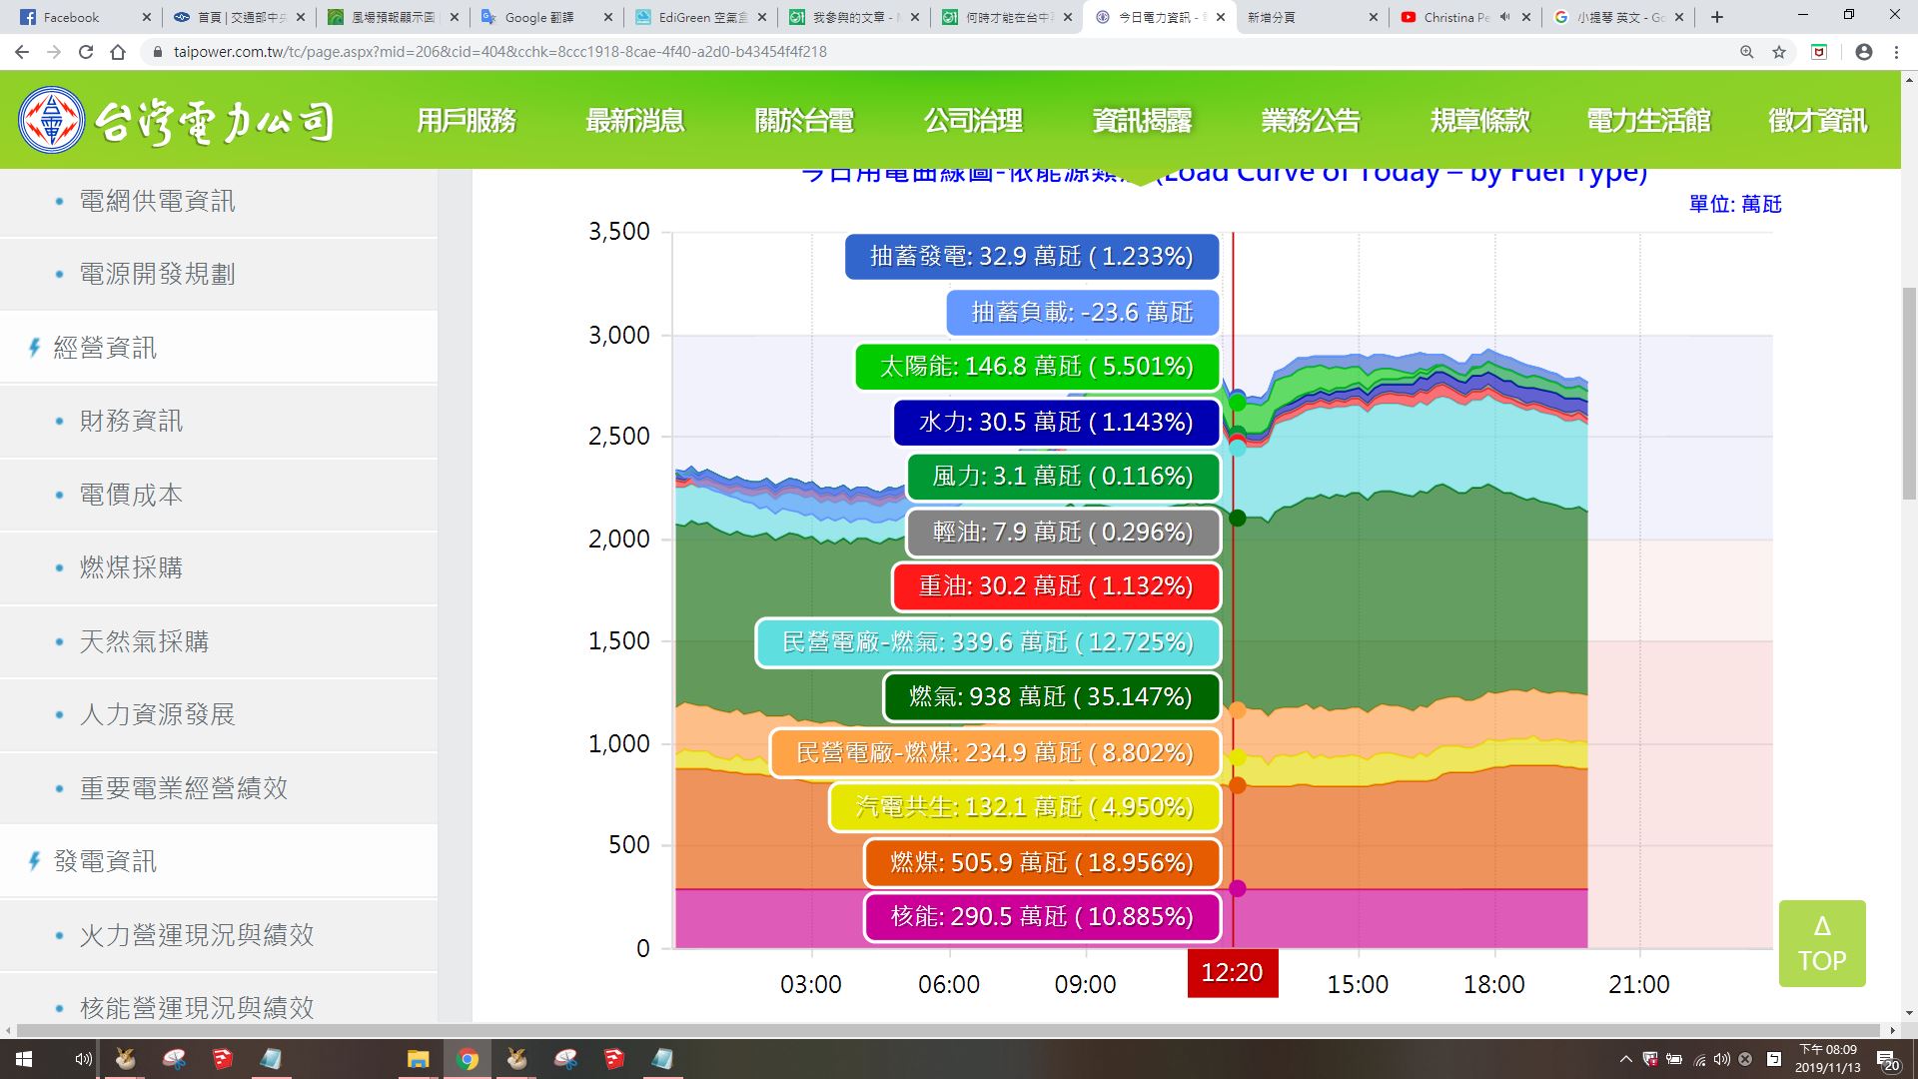Expand the 經營資訊 sidebar section

[x=105, y=348]
